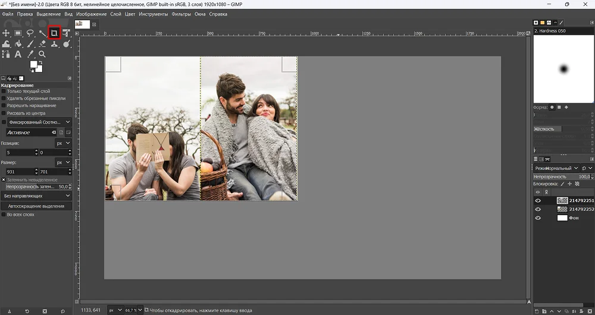Click the crop width size field 931
The height and width of the screenshot is (315, 595).
(x=18, y=172)
